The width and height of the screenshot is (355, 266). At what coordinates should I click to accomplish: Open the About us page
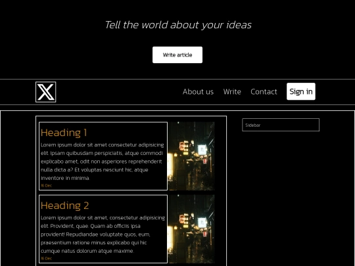(198, 91)
